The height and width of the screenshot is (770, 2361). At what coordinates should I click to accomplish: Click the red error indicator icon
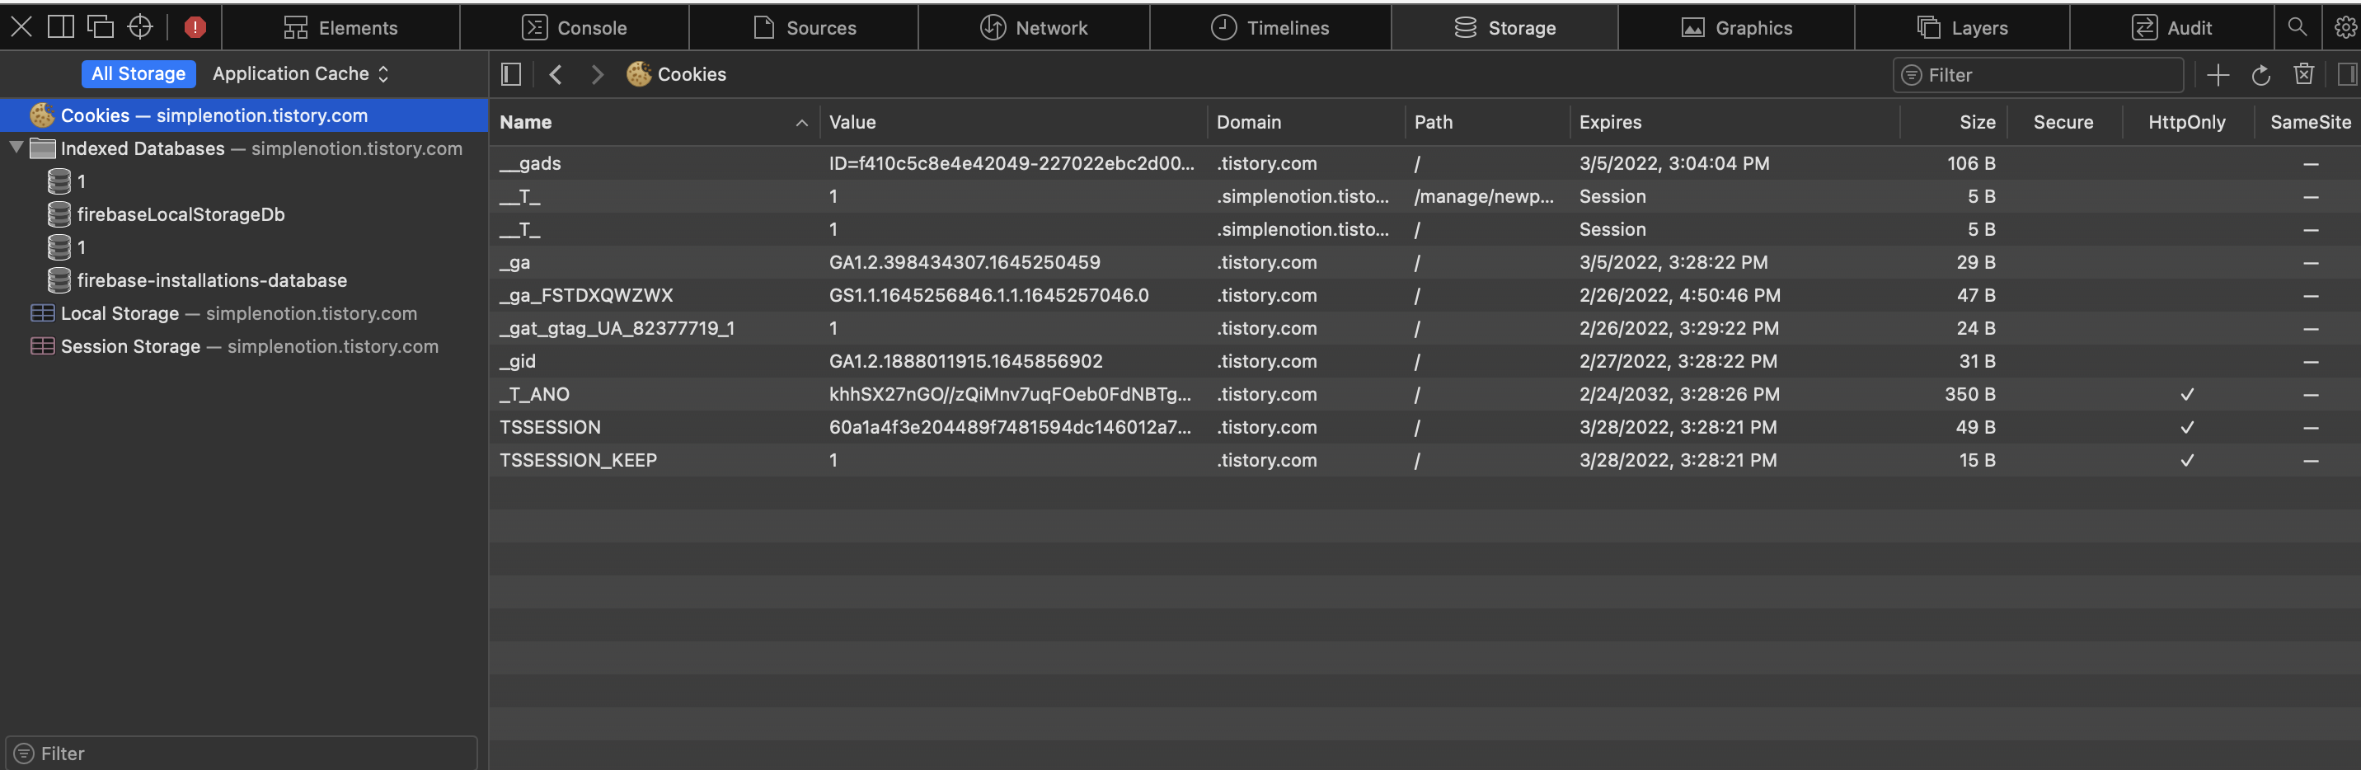coord(195,27)
